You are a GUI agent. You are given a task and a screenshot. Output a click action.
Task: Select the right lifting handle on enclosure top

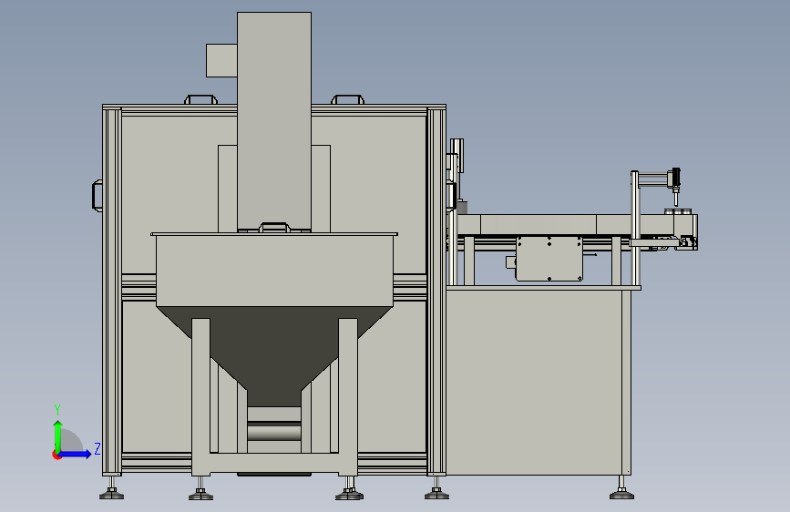click(x=348, y=99)
